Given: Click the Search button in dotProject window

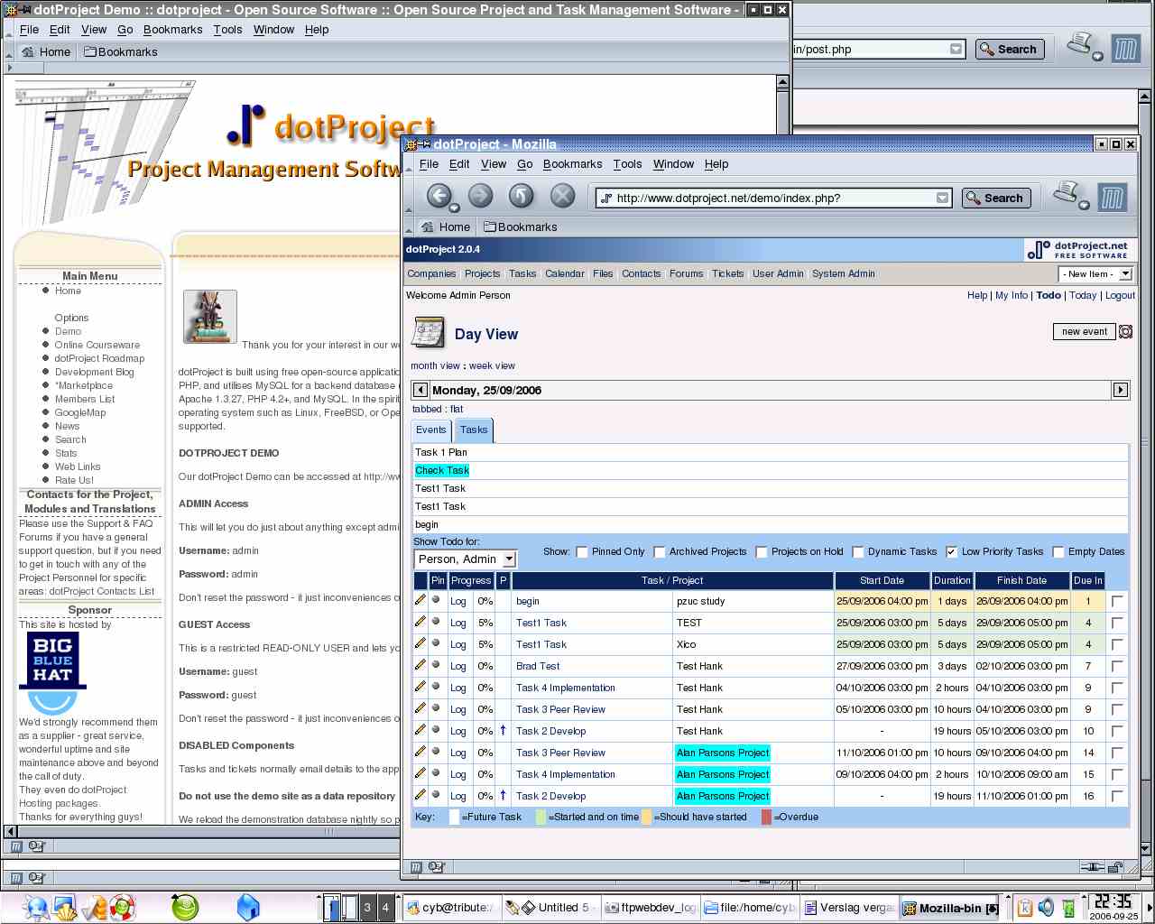Looking at the screenshot, I should (x=996, y=199).
